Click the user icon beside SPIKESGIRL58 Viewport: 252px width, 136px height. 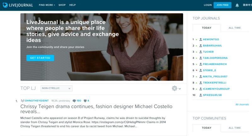201,95
